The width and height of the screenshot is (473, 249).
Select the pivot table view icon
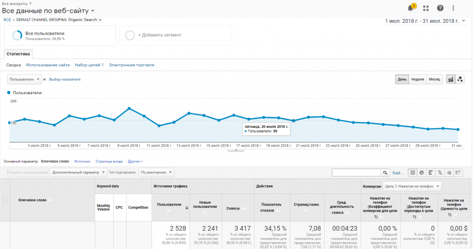click(x=458, y=173)
